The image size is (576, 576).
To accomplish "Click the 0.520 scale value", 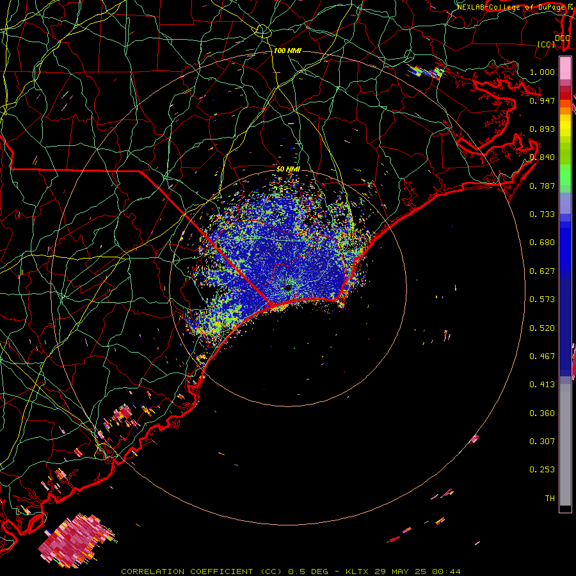I will [542, 328].
